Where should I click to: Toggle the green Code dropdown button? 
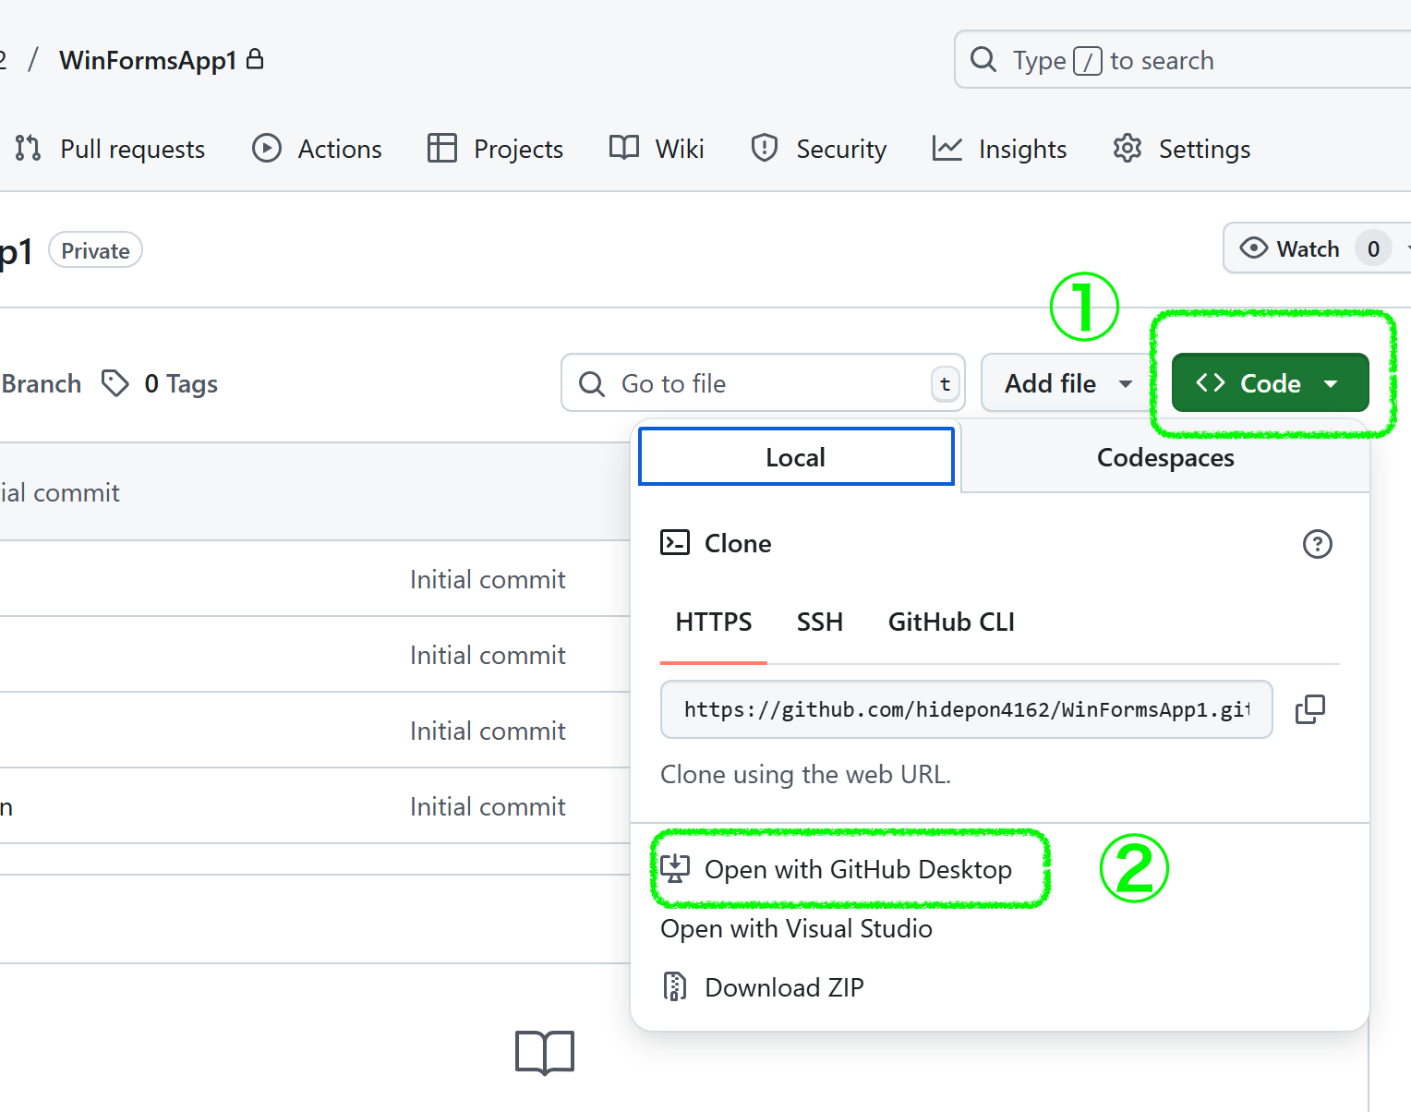click(x=1270, y=382)
